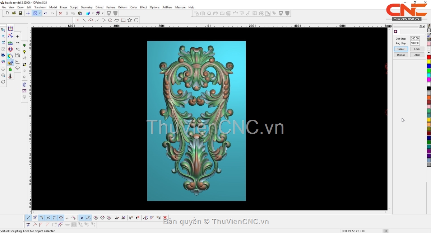Image resolution: width=431 pixels, height=233 pixels.
Task: Open the Sculpt menu
Action: point(74,7)
